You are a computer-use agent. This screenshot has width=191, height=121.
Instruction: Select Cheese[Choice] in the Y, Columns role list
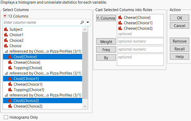137,18
